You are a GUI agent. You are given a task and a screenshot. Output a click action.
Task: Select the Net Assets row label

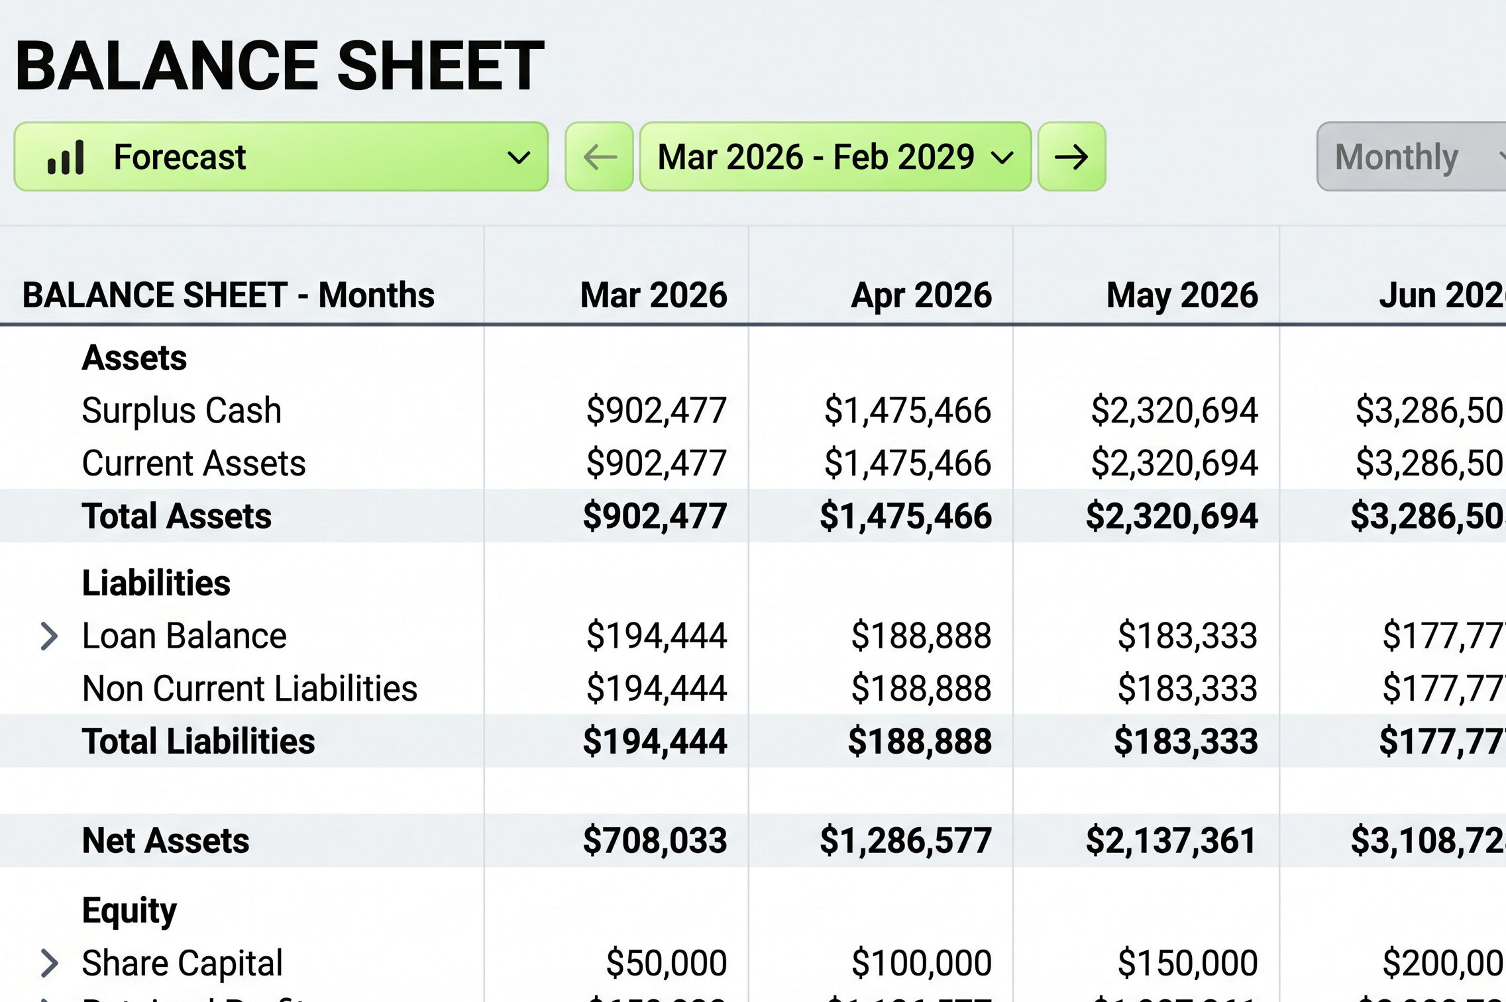tap(166, 840)
